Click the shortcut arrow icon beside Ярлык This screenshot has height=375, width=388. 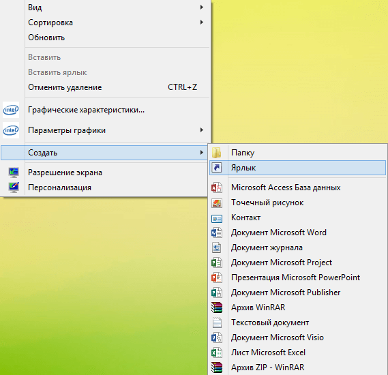click(x=217, y=168)
